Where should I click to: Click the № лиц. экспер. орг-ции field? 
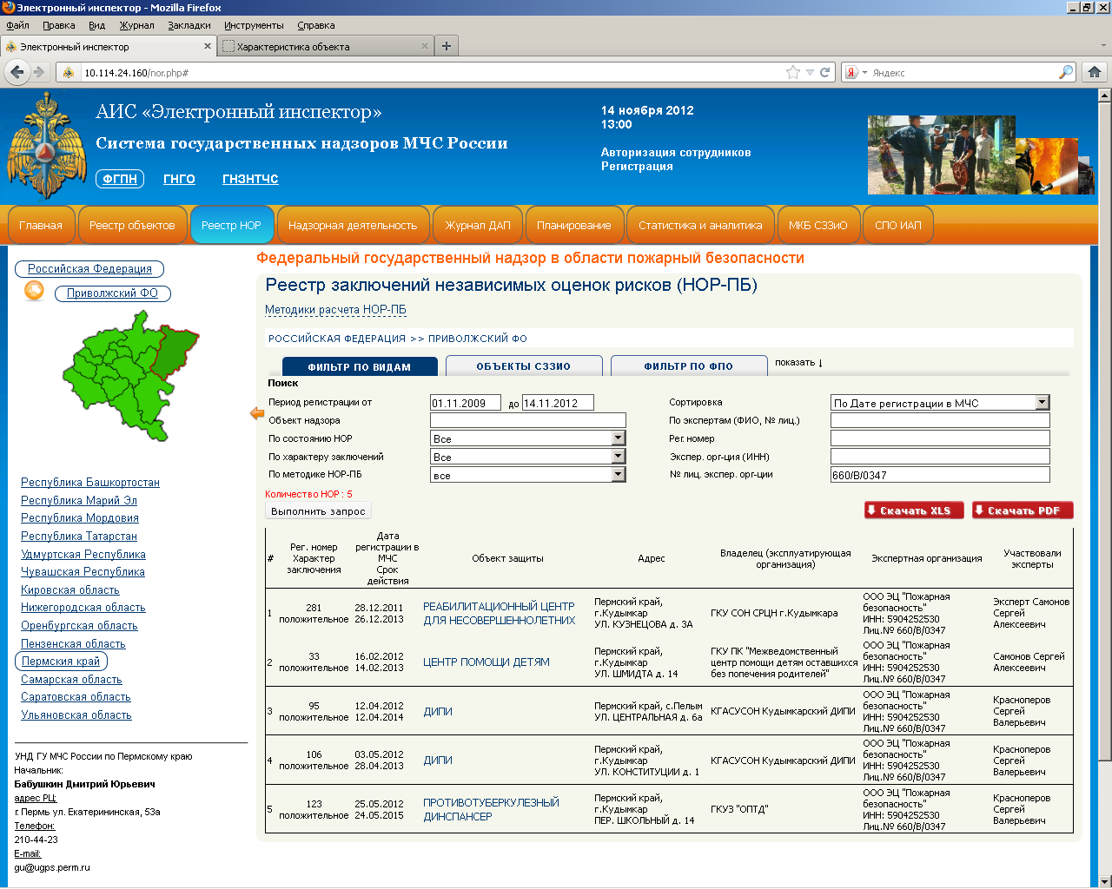pos(940,475)
